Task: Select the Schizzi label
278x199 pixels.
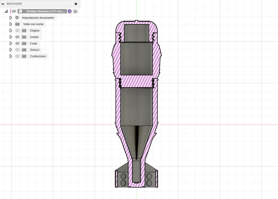Action: tap(35, 50)
